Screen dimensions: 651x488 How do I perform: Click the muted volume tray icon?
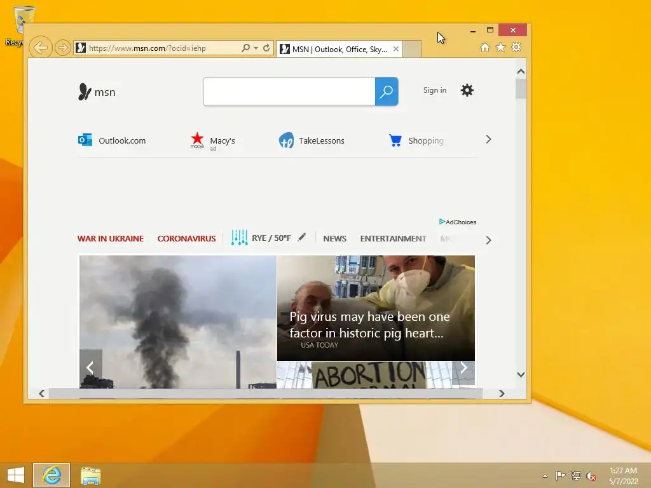pos(591,476)
